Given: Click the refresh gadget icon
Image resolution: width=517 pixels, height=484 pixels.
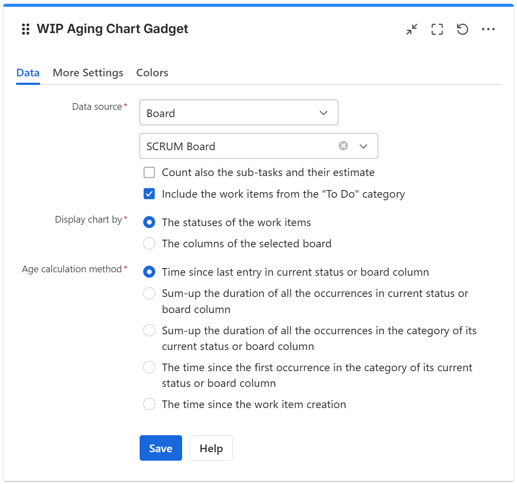Looking at the screenshot, I should click(x=462, y=29).
